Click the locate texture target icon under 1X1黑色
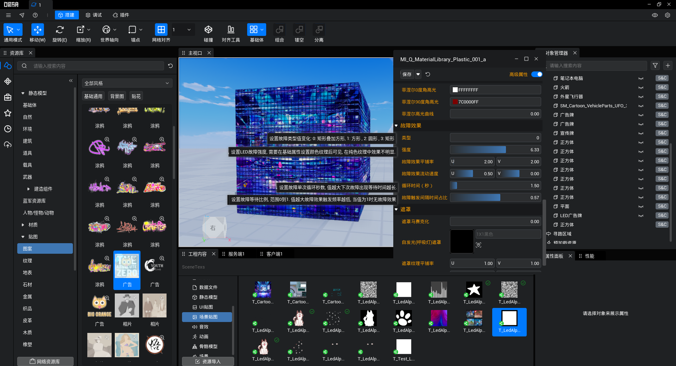Viewport: 676px width, 366px height. 478,245
